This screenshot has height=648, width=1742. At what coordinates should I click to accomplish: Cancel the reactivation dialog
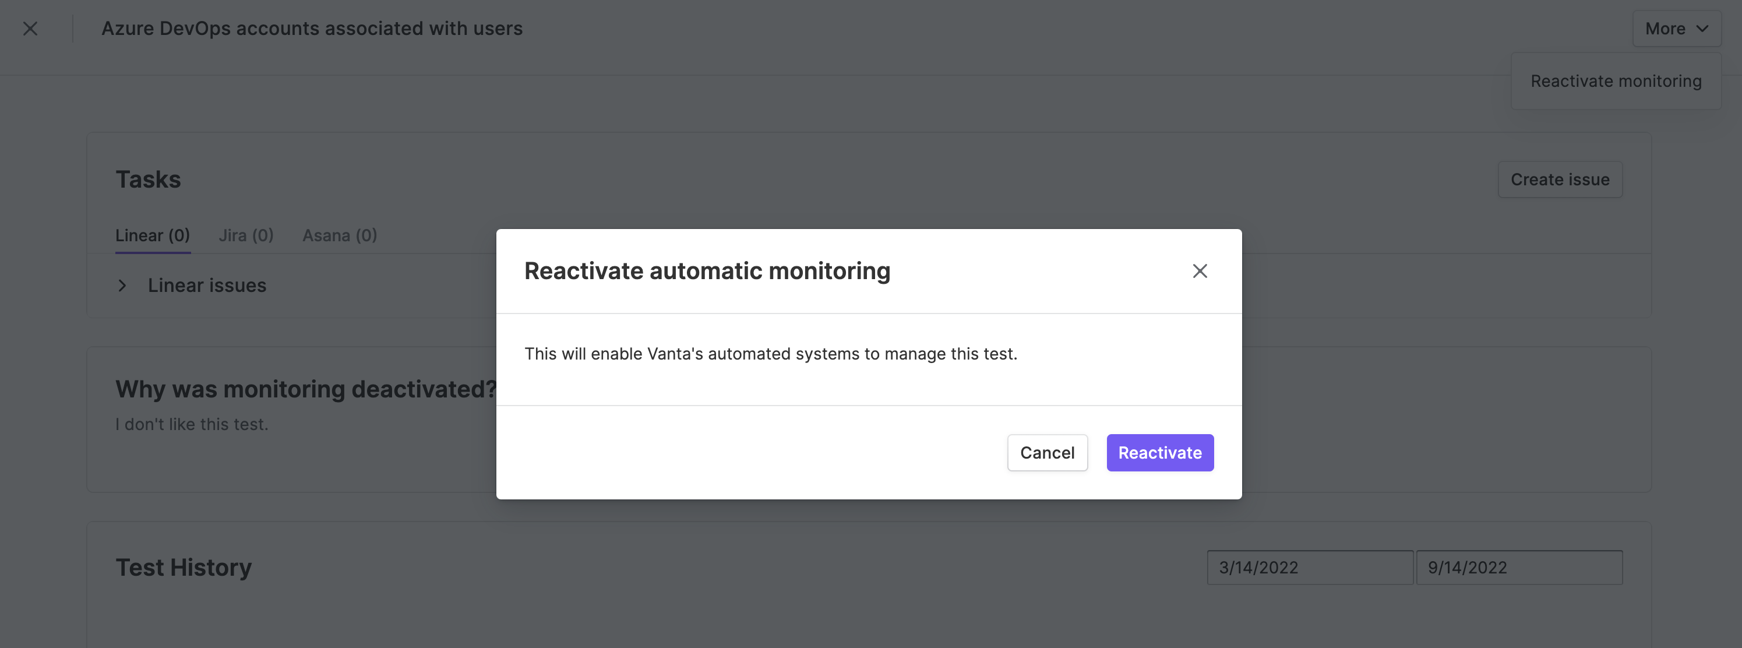click(1047, 453)
